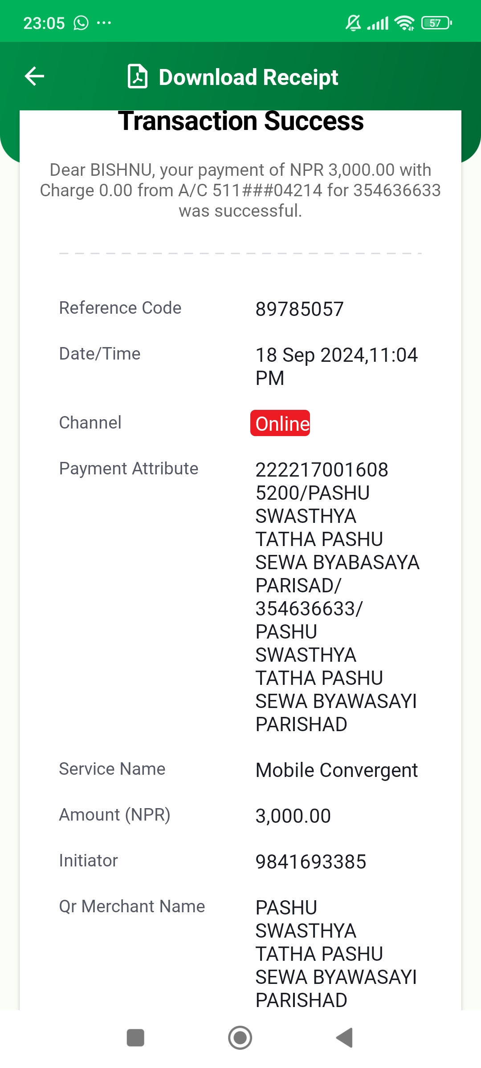Tap the PDF receipt icon
The width and height of the screenshot is (481, 1068).
138,77
